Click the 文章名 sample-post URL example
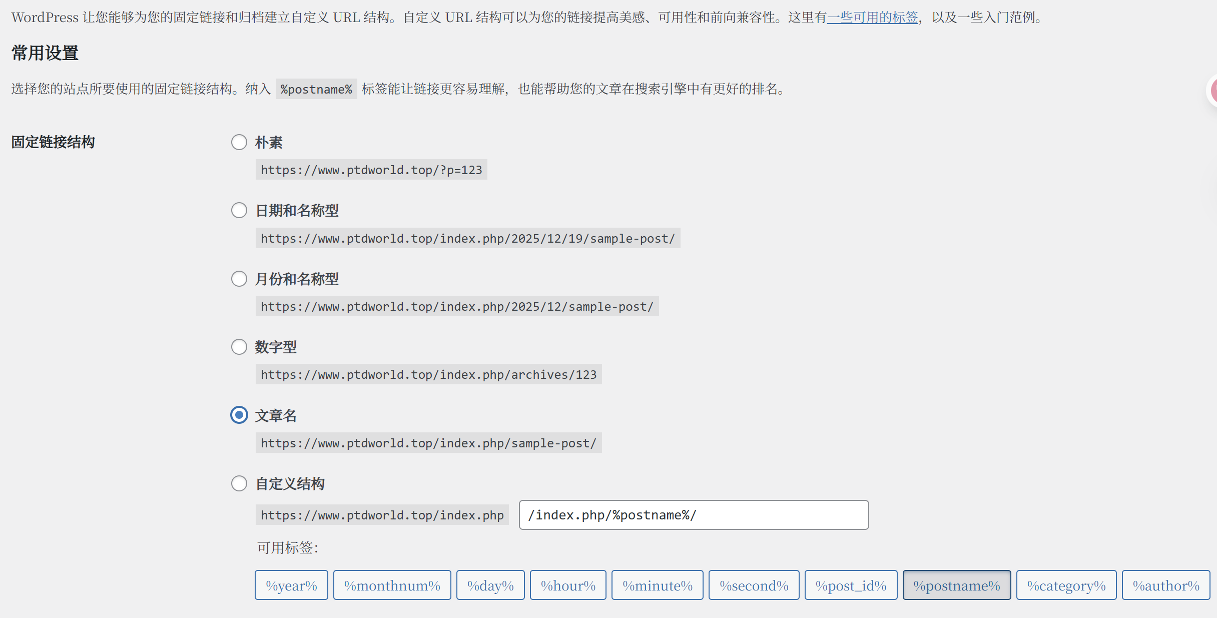This screenshot has height=618, width=1217. (x=428, y=443)
